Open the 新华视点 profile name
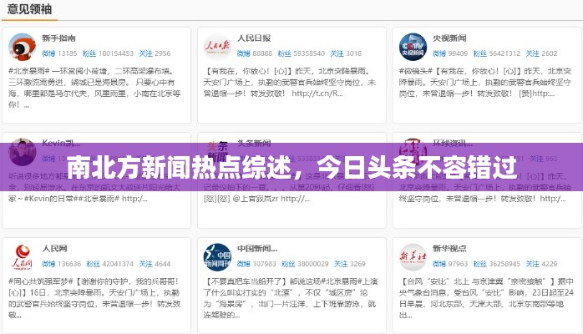 [449, 248]
